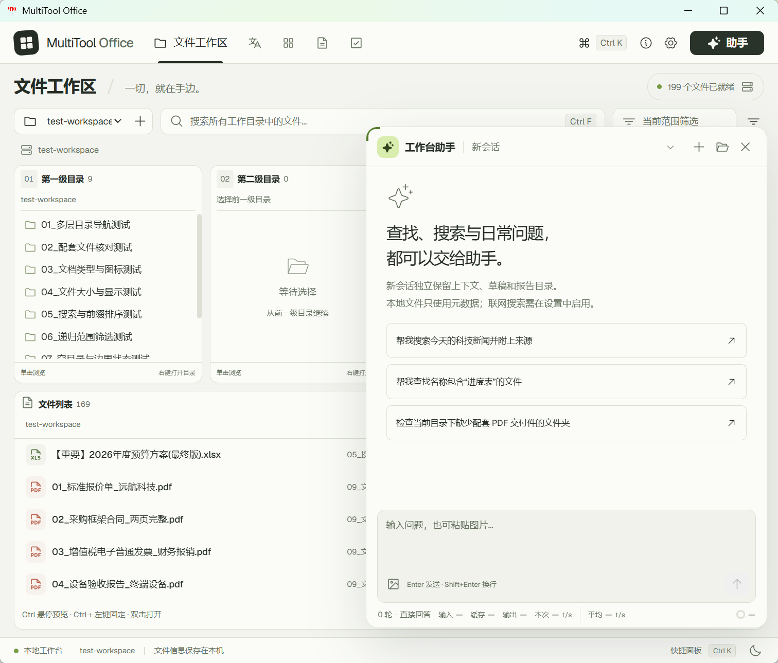Open the document tool icon in top navigation
The width and height of the screenshot is (778, 663).
(x=322, y=43)
